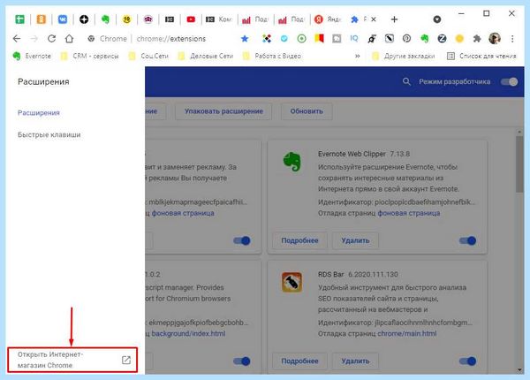Image resolution: width=530 pixels, height=380 pixels.
Task: Click the Обновить button
Action: tap(307, 111)
